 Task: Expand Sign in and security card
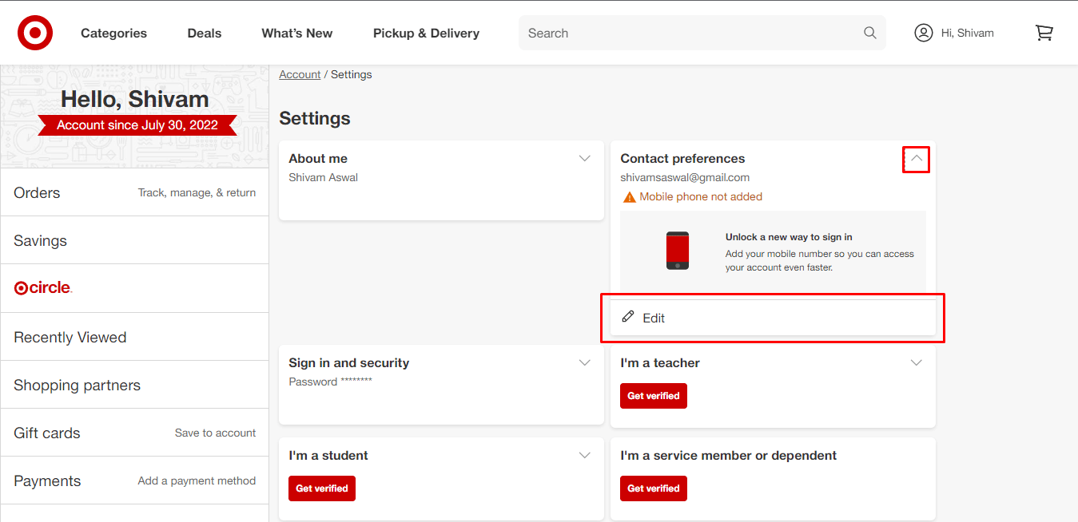coord(585,362)
